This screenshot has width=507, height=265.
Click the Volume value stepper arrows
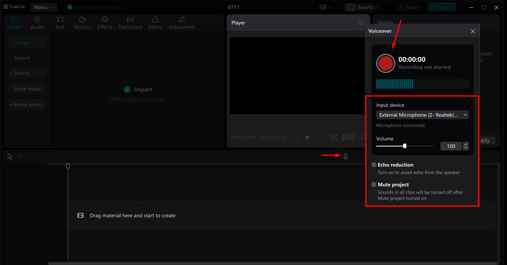466,146
